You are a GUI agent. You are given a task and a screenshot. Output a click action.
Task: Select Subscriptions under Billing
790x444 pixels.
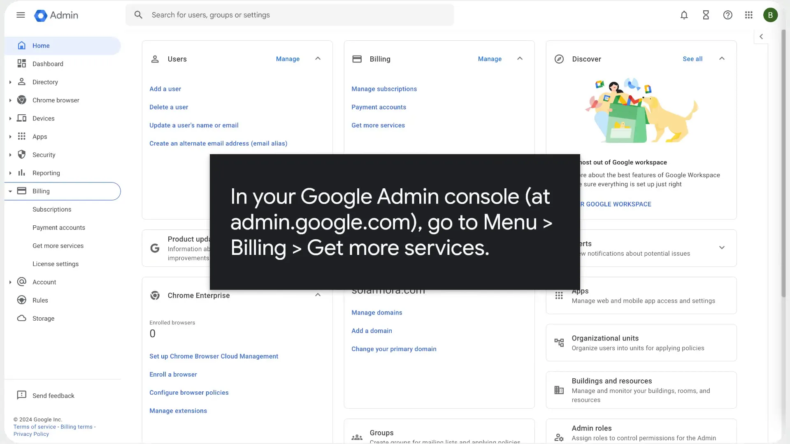[x=52, y=209]
